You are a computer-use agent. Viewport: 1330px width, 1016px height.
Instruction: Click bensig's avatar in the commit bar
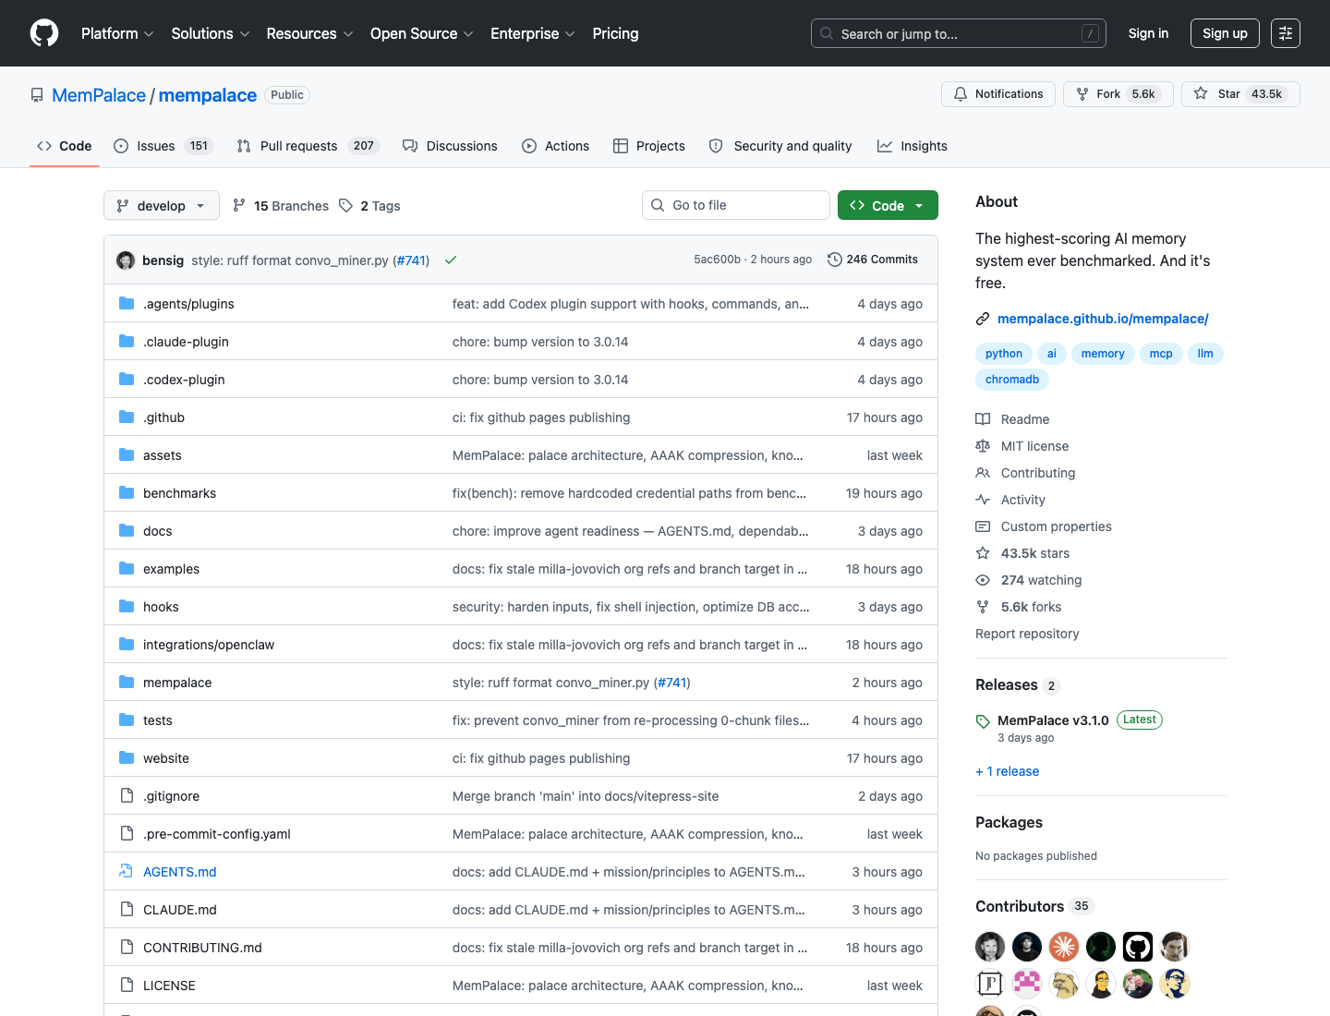(126, 260)
